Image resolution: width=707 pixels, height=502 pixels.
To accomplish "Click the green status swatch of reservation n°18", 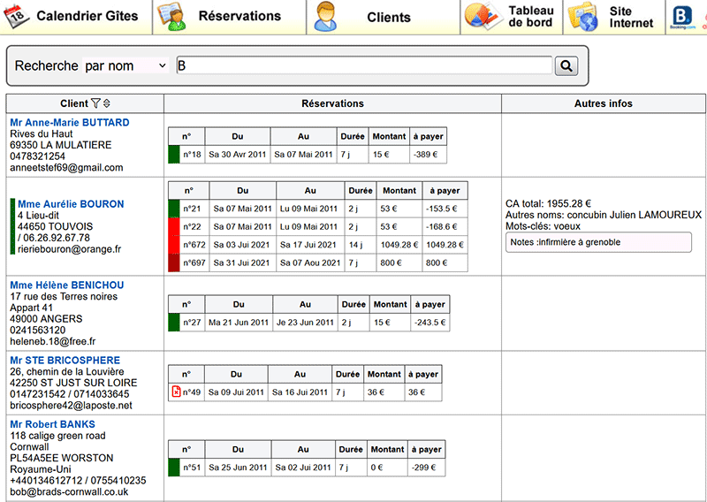I will pos(174,155).
